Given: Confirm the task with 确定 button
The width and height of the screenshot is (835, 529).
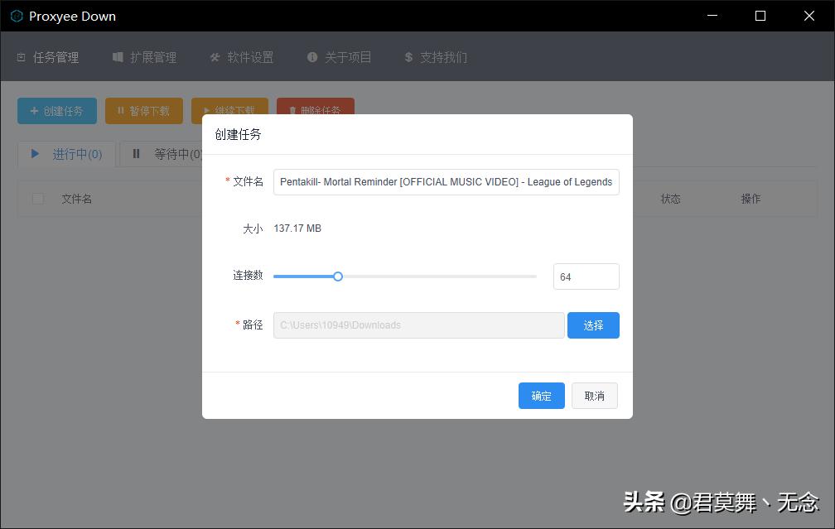Looking at the screenshot, I should coord(541,396).
